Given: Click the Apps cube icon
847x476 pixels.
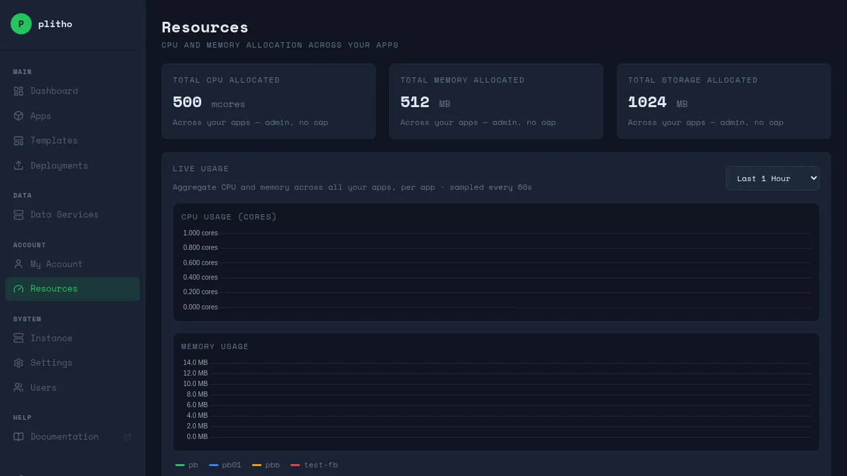Looking at the screenshot, I should (19, 116).
